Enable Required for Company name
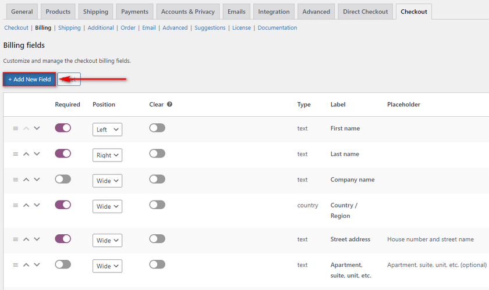Viewport: 489px width, 290px height. click(x=63, y=179)
